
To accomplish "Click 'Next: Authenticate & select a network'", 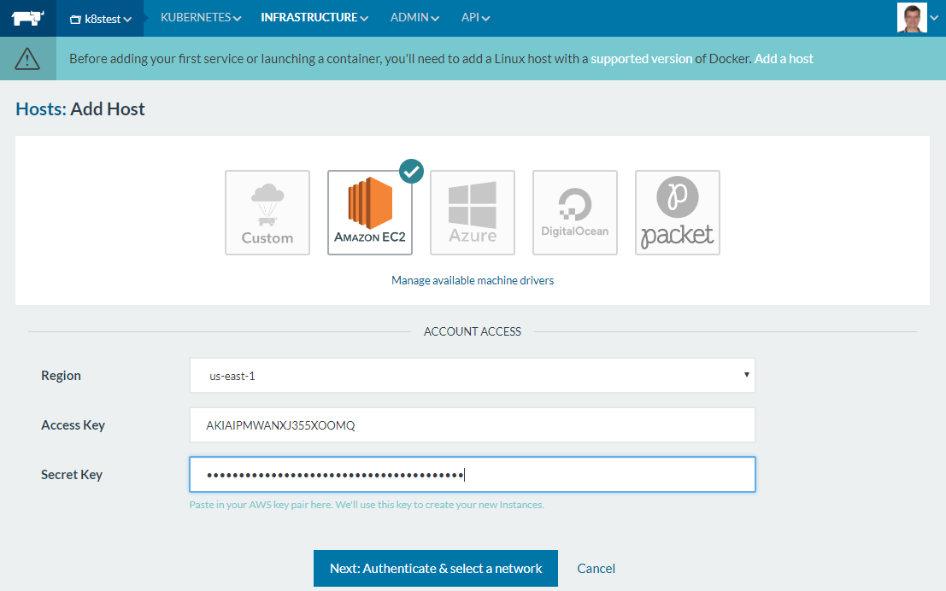I will point(436,568).
